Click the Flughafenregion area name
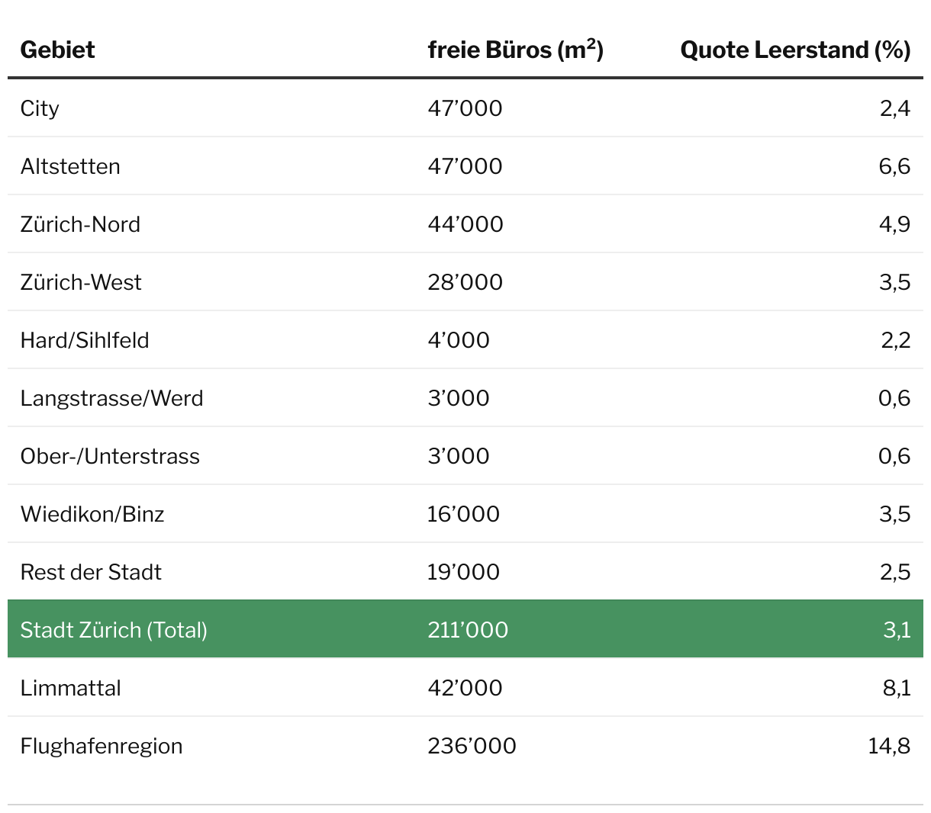This screenshot has width=931, height=813. pyautogui.click(x=101, y=746)
